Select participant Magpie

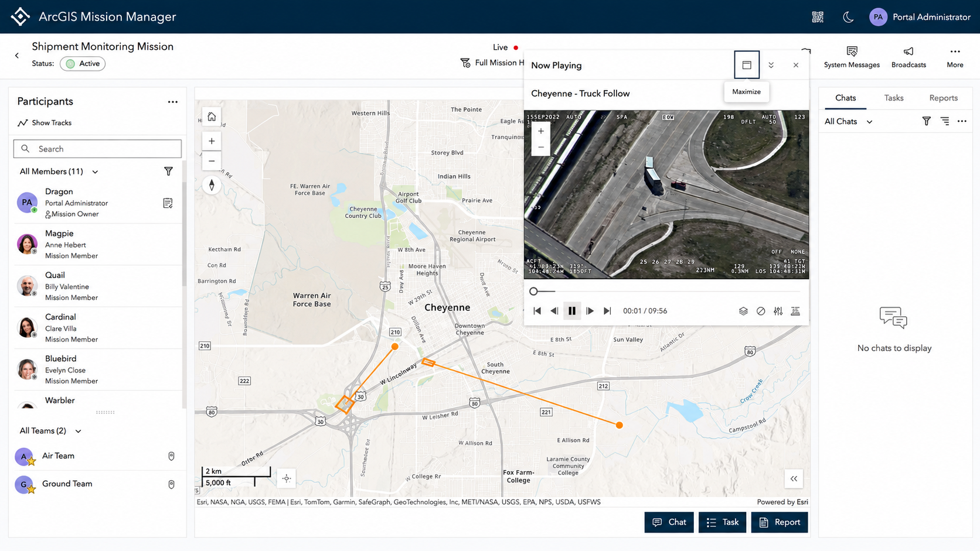pyautogui.click(x=97, y=244)
